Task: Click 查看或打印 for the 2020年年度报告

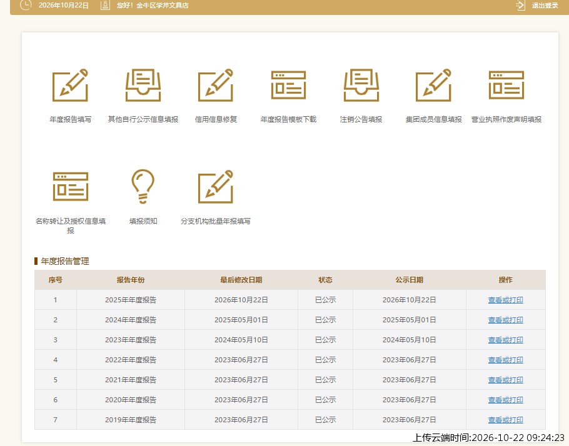Action: [505, 400]
